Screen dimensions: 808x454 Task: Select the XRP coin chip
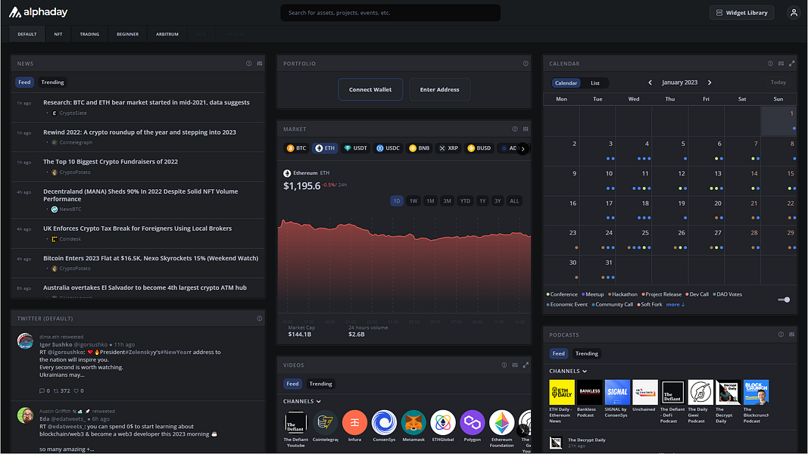coord(448,148)
